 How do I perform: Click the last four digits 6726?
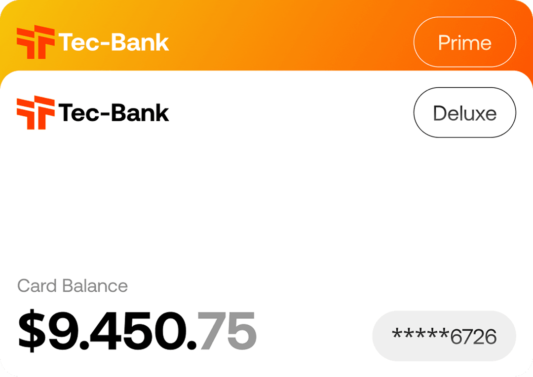pos(473,337)
